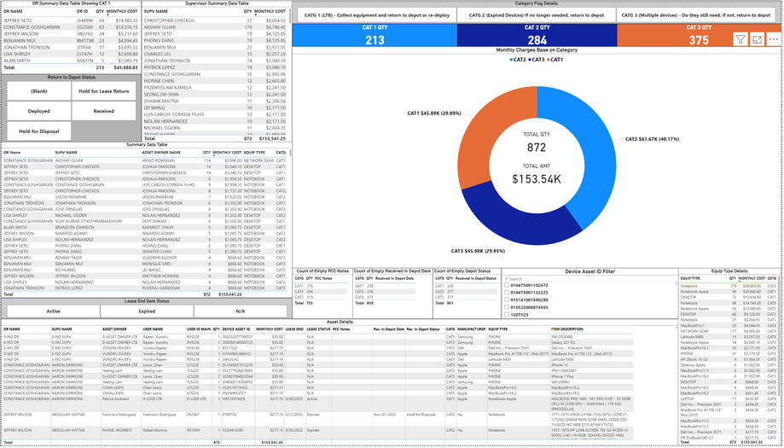Tick the checkbox for asset 014475001122223
The height and width of the screenshot is (448, 784).
[507, 293]
